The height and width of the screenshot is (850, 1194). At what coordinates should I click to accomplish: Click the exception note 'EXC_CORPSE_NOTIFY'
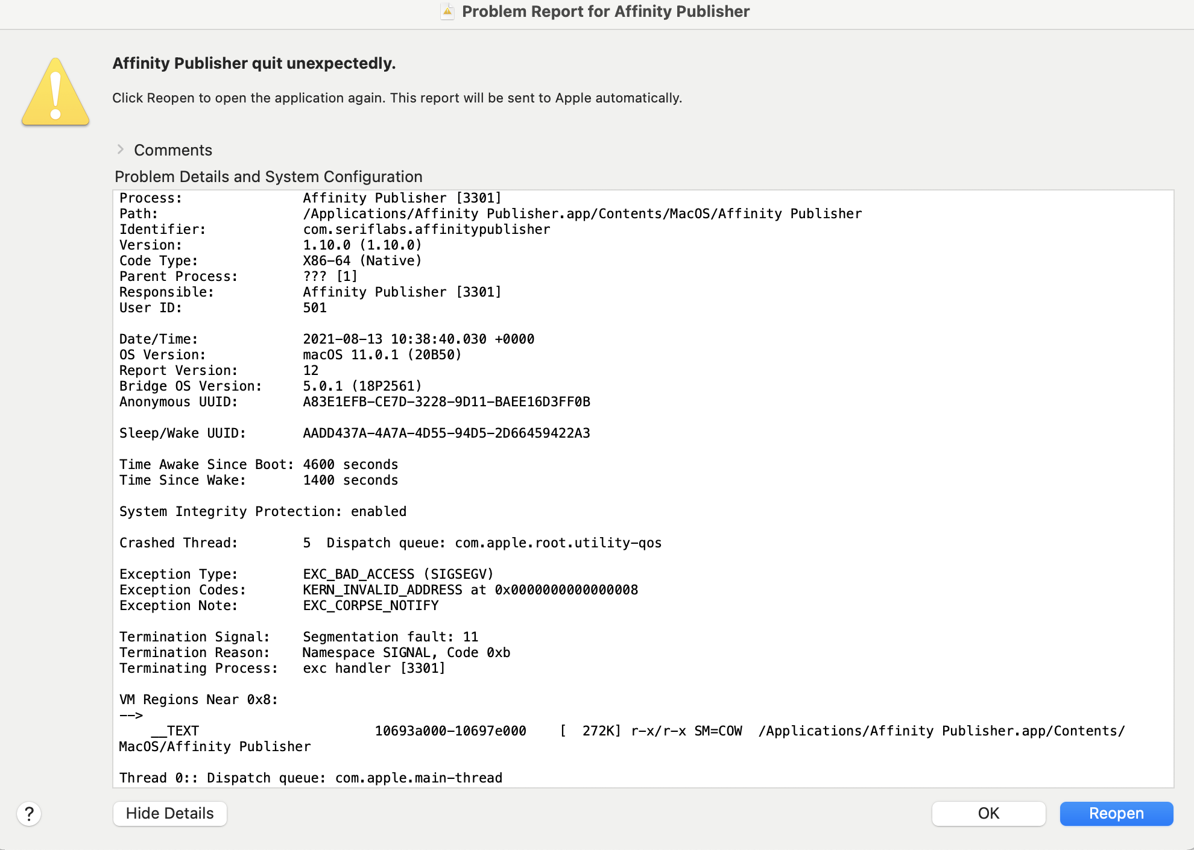pyautogui.click(x=371, y=605)
